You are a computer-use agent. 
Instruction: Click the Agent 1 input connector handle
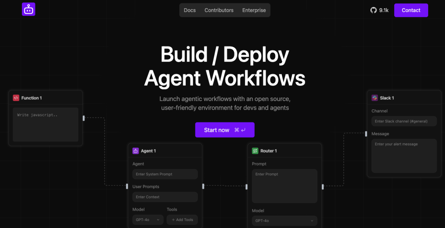pyautogui.click(x=127, y=187)
